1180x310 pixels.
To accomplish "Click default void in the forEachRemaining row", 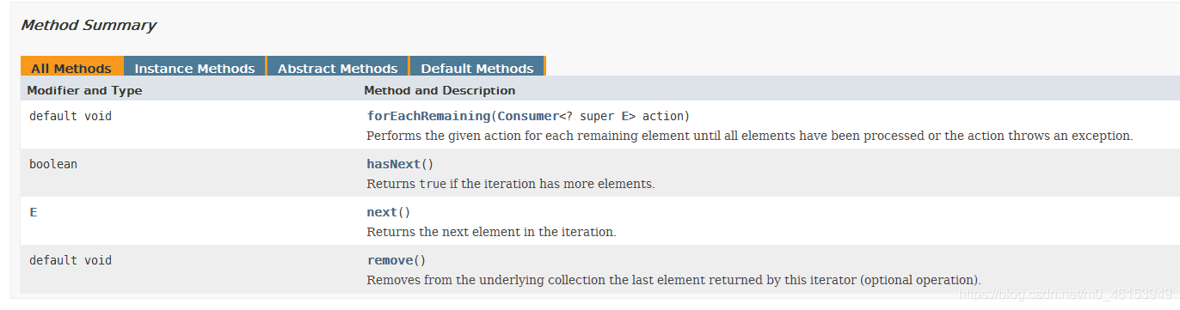I will (71, 116).
